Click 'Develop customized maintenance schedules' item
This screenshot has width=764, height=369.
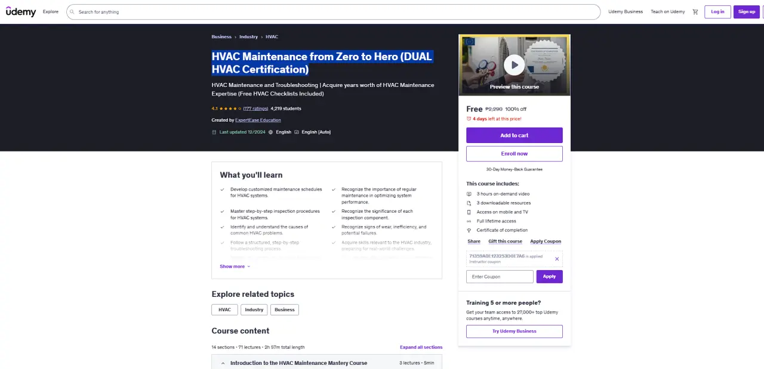[x=276, y=193]
